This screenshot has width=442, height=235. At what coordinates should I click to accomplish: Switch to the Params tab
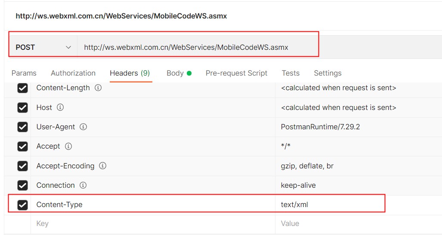coord(24,73)
